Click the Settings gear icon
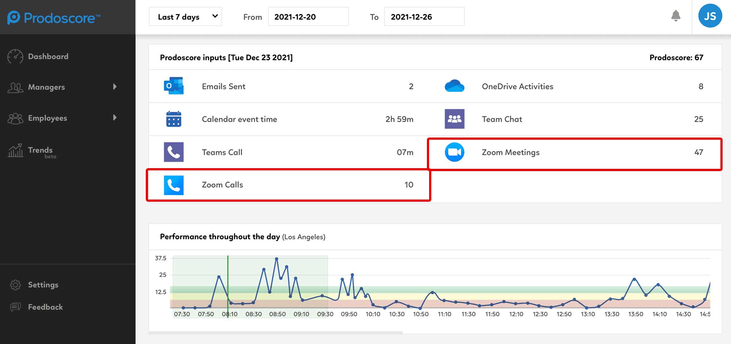 coord(15,285)
